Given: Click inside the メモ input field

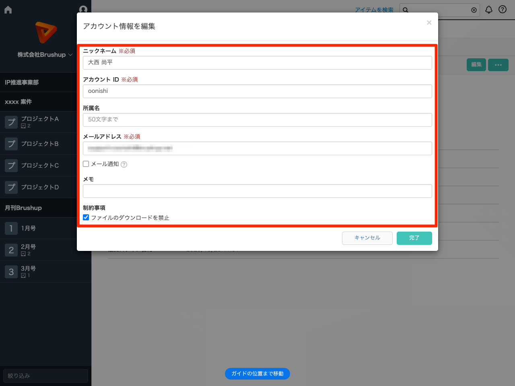Looking at the screenshot, I should point(257,191).
